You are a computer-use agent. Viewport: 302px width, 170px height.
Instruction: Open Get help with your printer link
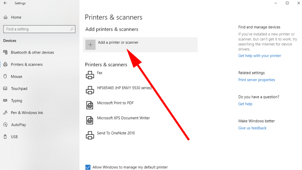click(260, 56)
